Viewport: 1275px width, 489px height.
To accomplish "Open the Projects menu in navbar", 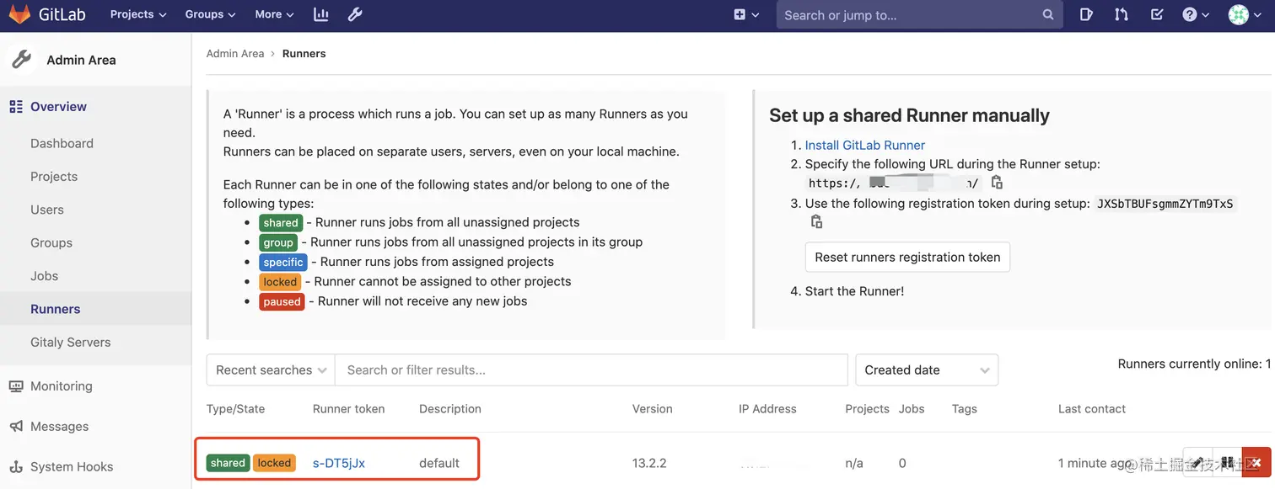I will (138, 14).
